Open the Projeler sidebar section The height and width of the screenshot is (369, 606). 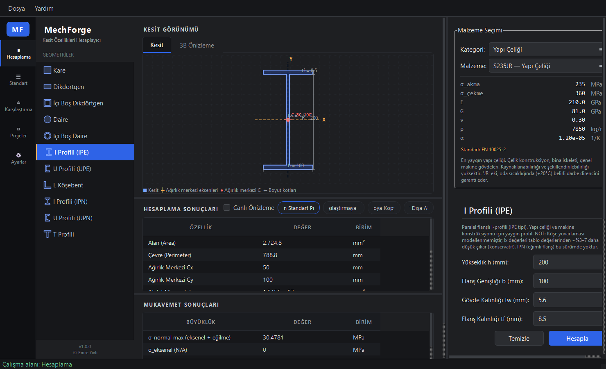(x=18, y=132)
